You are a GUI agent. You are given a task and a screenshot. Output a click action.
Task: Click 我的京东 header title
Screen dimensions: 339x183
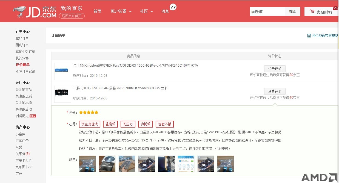click(x=71, y=8)
